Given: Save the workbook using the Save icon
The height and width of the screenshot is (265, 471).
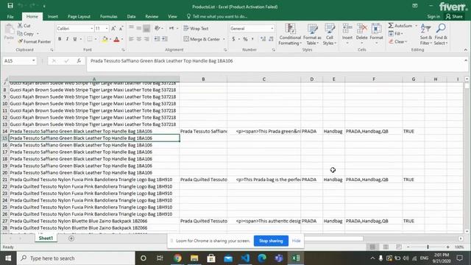Looking at the screenshot, I should tap(10, 6).
